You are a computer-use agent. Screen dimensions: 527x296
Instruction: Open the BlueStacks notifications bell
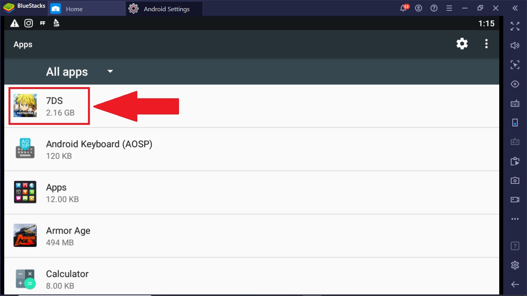[405, 8]
